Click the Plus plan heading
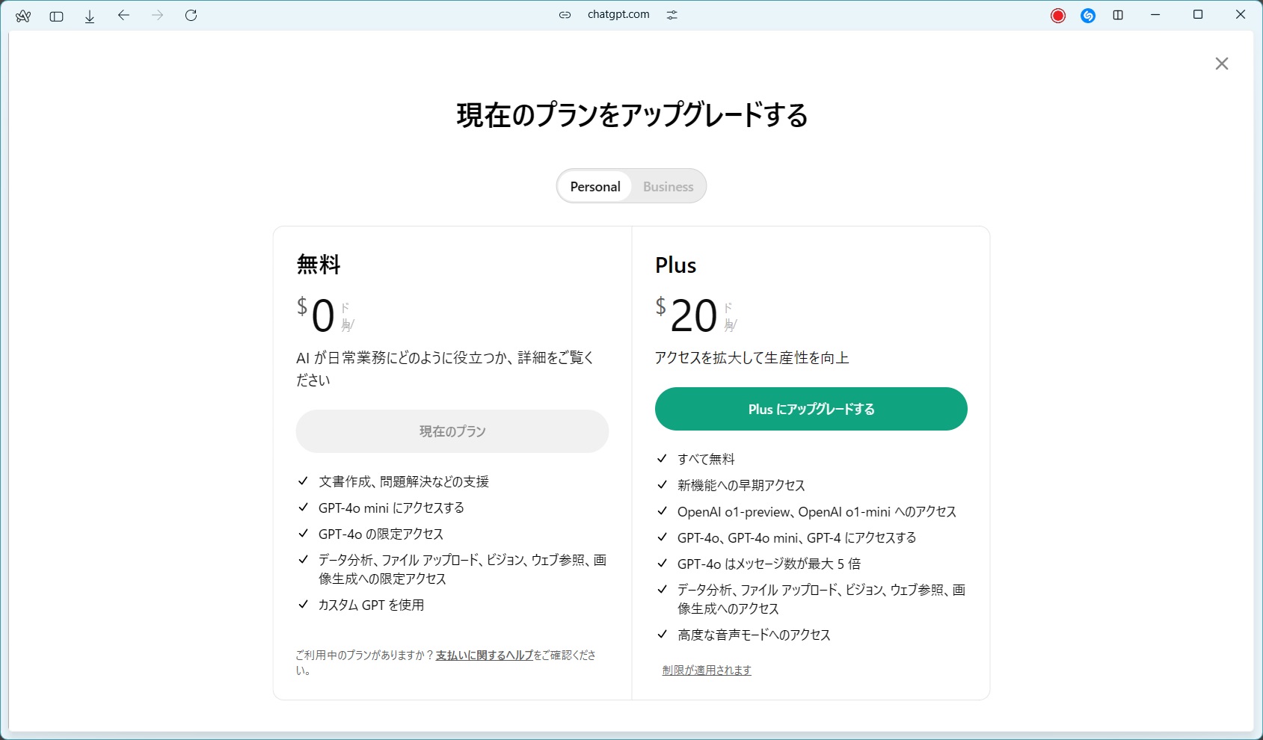 [675, 265]
